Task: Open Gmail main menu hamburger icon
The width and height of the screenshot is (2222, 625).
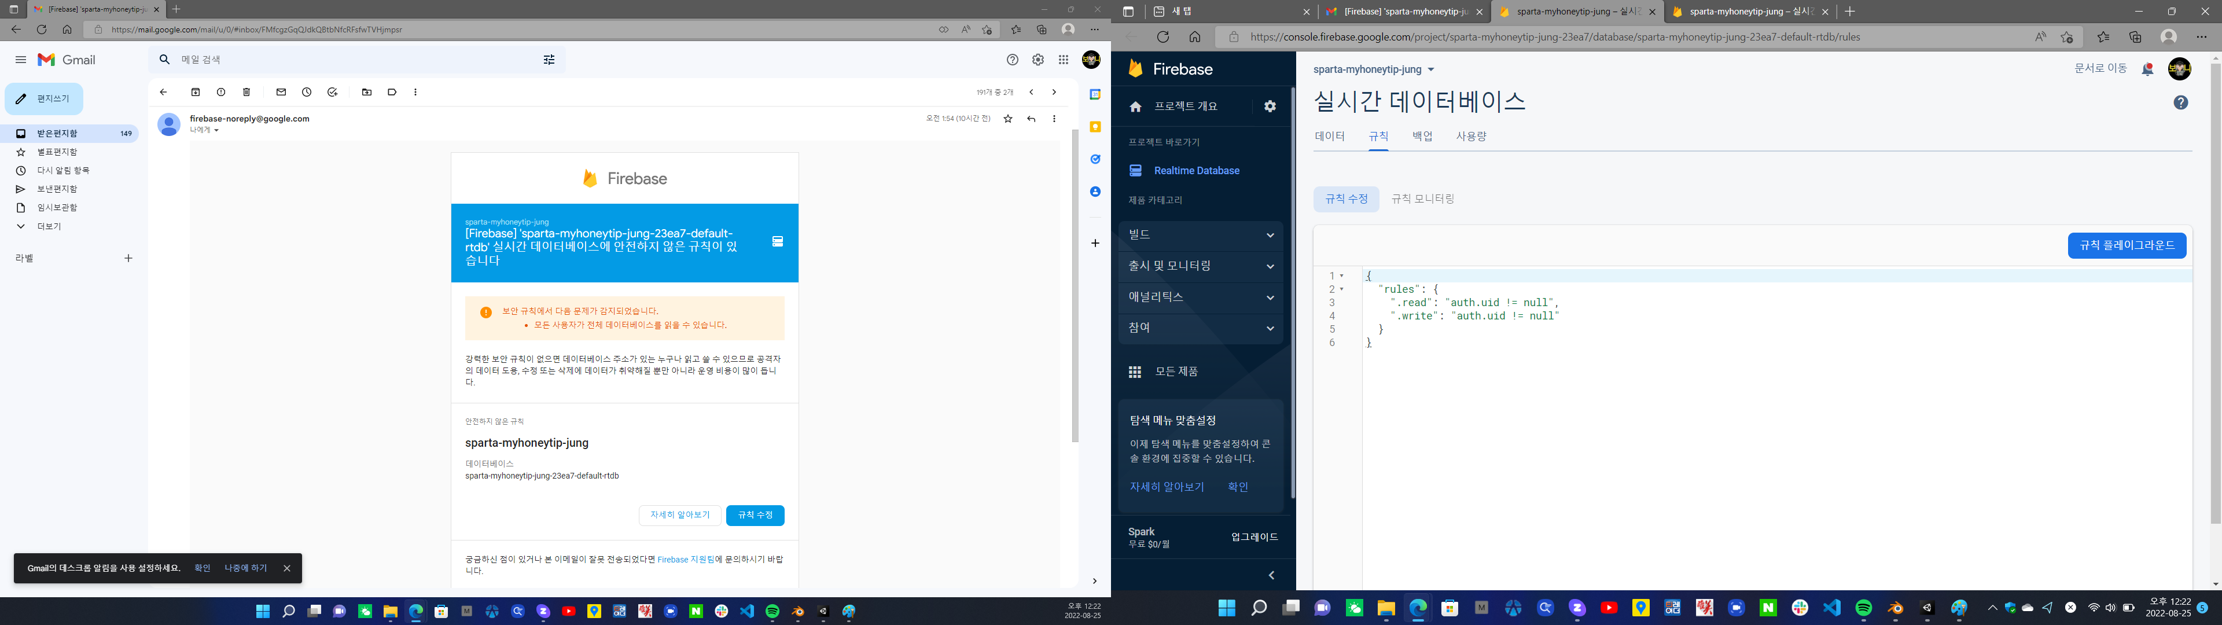Action: click(x=21, y=60)
